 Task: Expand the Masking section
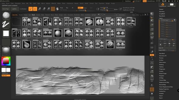(x=161, y=65)
